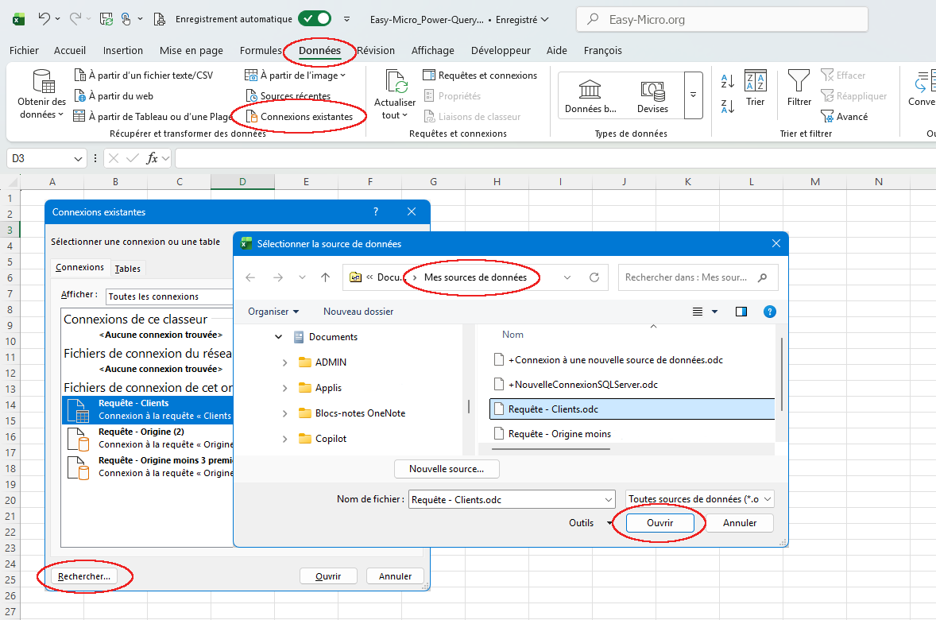Expand the ADMIN folder in tree
Image resolution: width=936 pixels, height=620 pixels.
pos(285,362)
